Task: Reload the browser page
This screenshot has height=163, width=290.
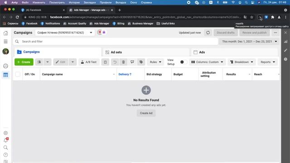Action: 17,17
